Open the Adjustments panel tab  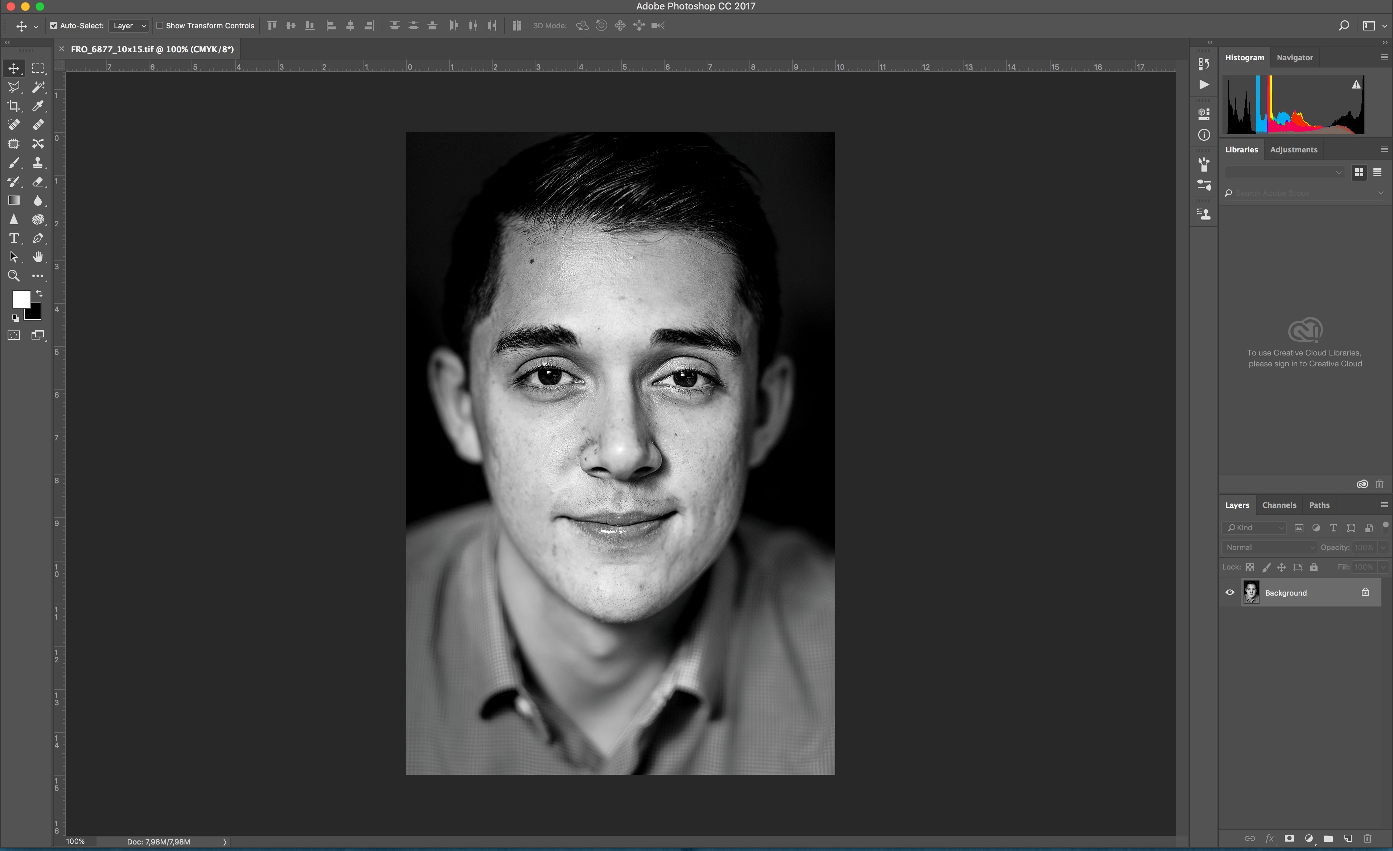point(1294,150)
